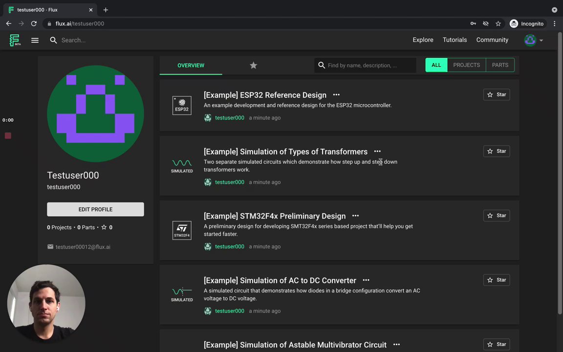
Task: Star the STM32F4x Preliminary Design project
Action: [496, 216]
